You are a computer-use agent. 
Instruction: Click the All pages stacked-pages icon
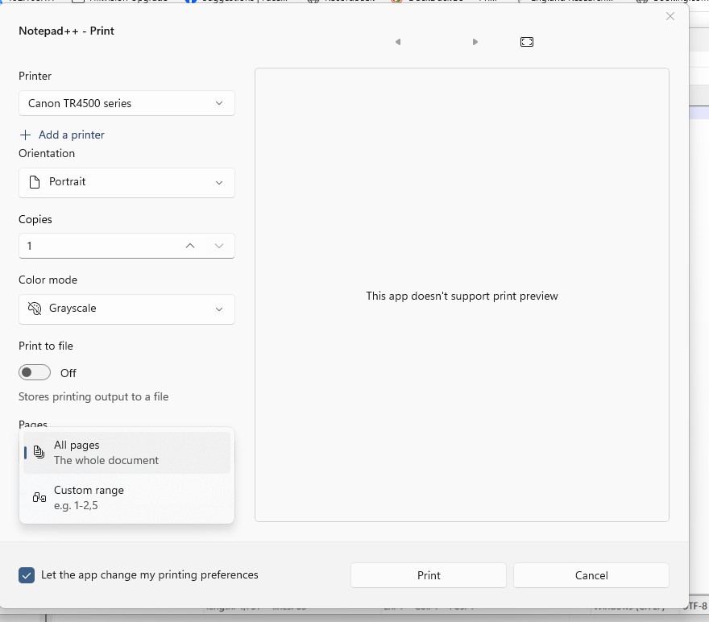pyautogui.click(x=39, y=452)
